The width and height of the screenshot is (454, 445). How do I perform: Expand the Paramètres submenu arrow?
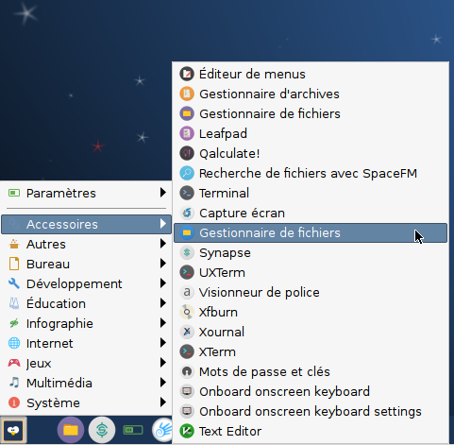pos(162,193)
